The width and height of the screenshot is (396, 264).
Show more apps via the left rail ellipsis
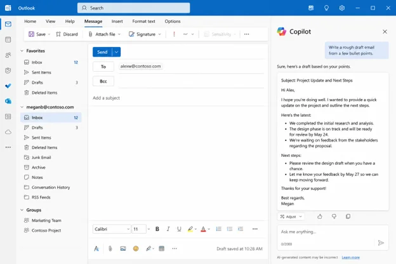coord(8,147)
